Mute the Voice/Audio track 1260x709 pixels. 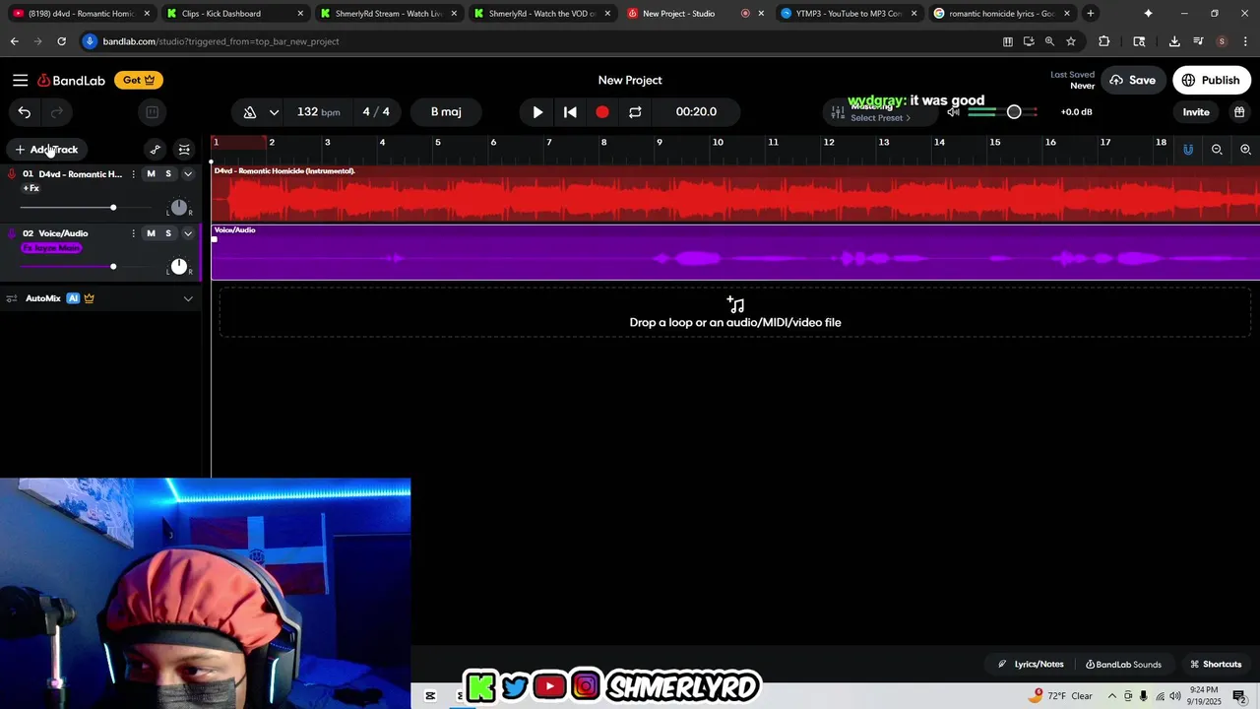tap(151, 233)
